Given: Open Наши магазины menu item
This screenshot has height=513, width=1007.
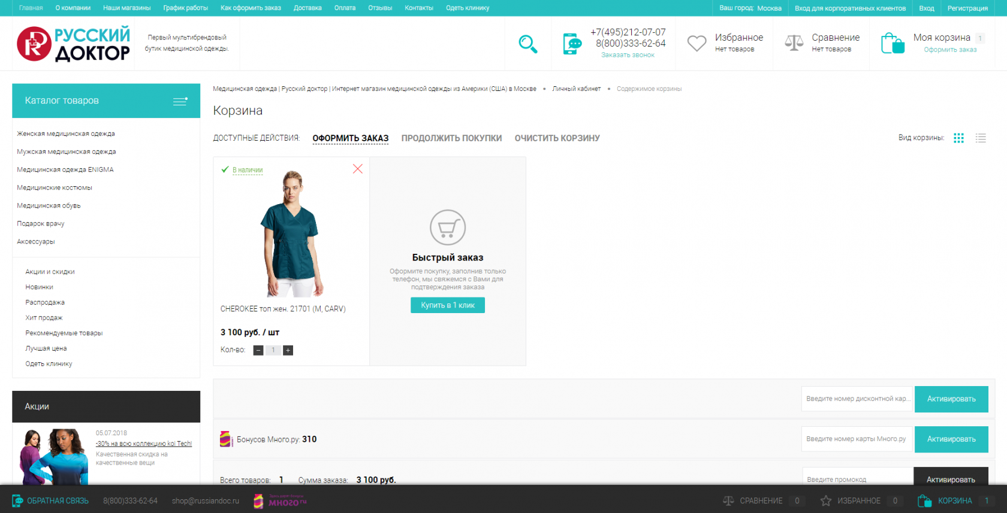Looking at the screenshot, I should tap(127, 8).
